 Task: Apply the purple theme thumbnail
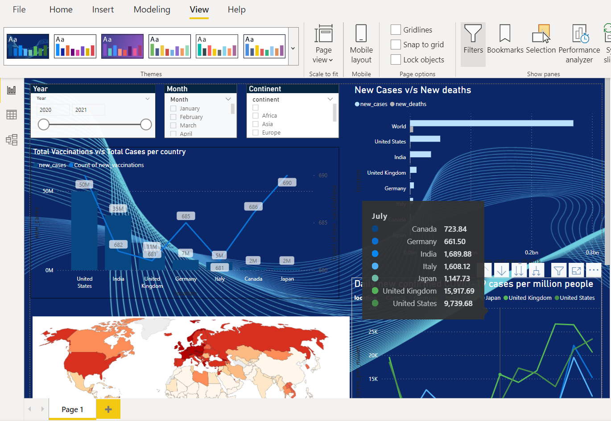(x=122, y=45)
